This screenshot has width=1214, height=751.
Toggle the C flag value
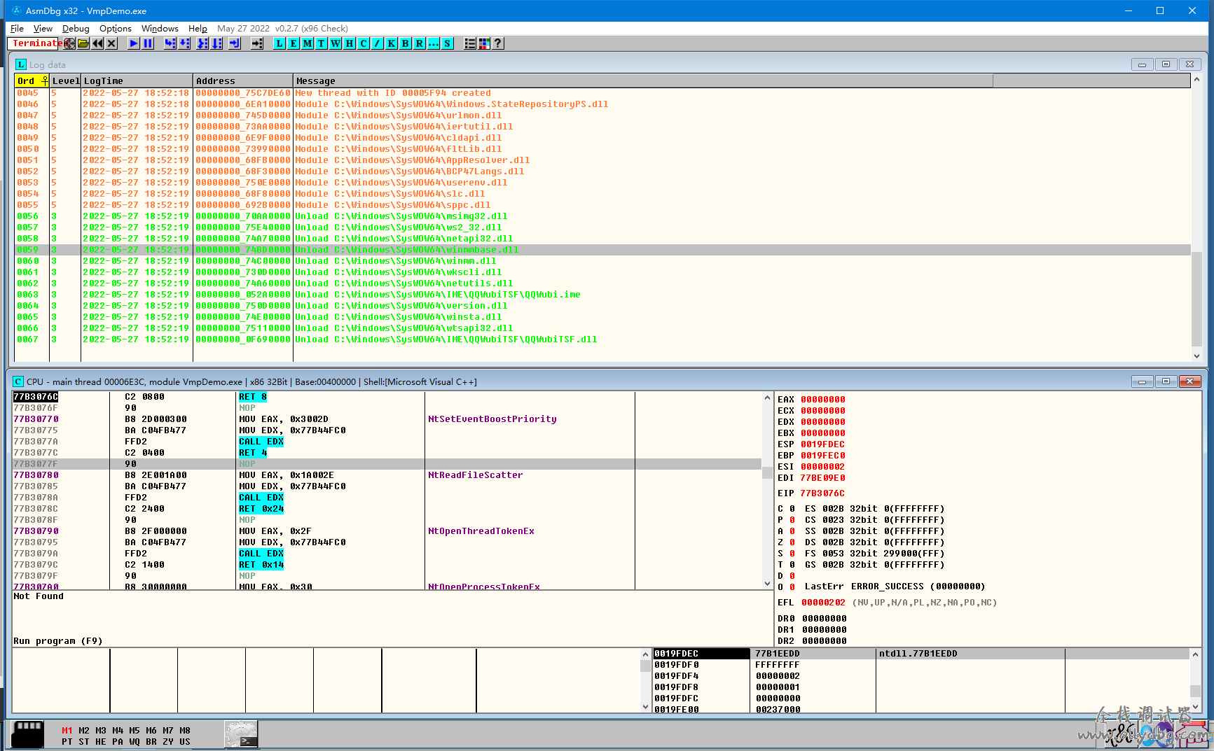click(792, 509)
